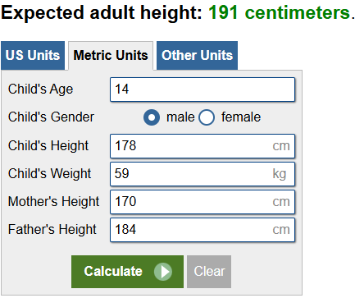Click the Father's Height field showing 184
The width and height of the screenshot is (355, 298).
pos(203,230)
